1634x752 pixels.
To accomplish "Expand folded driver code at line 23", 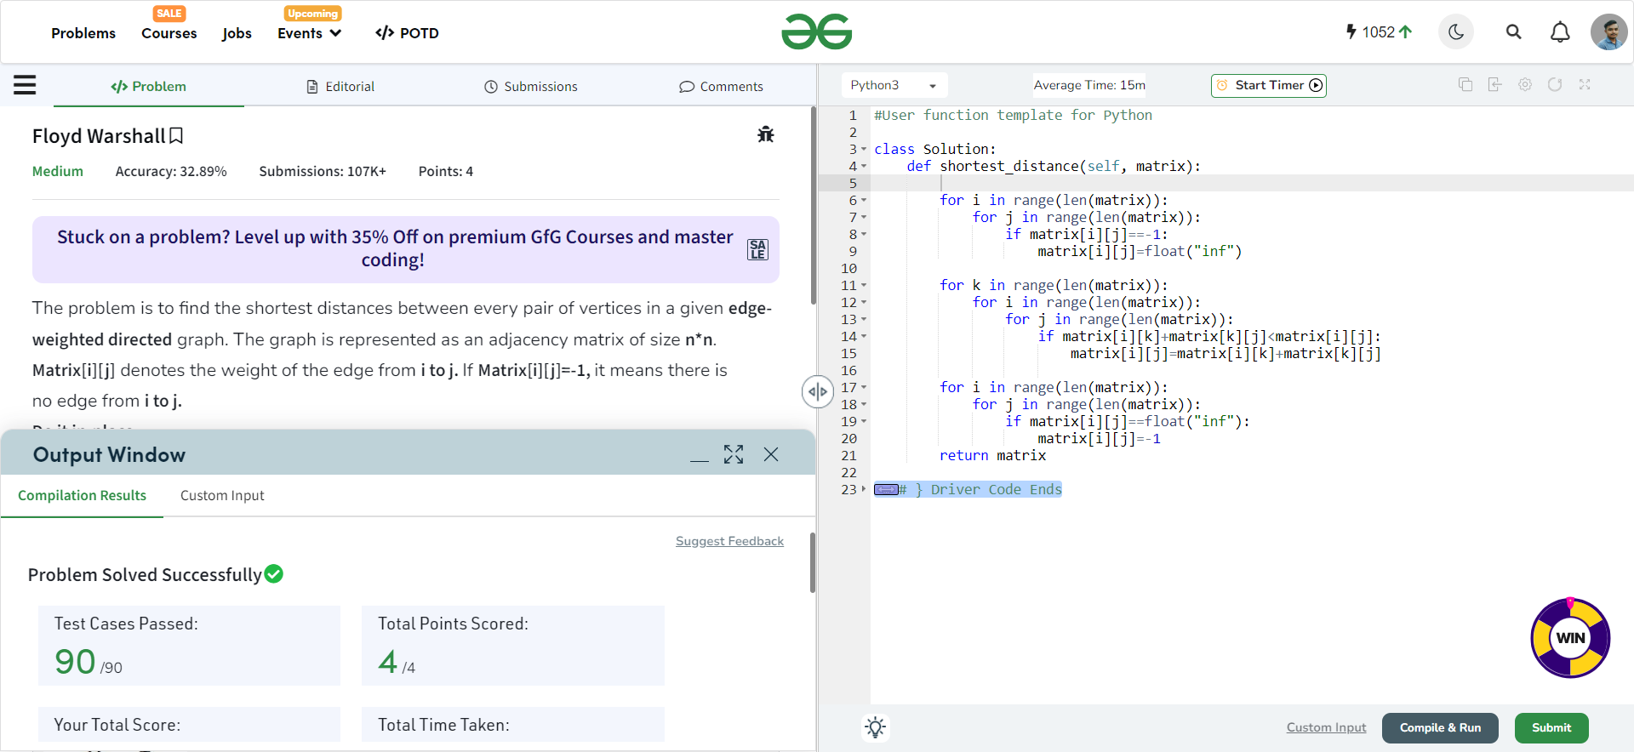I will coord(864,489).
